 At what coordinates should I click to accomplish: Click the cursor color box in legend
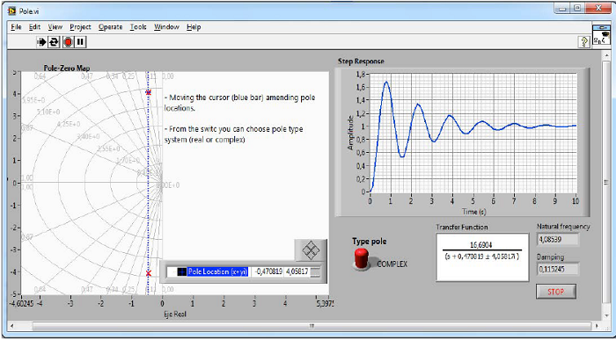[181, 271]
